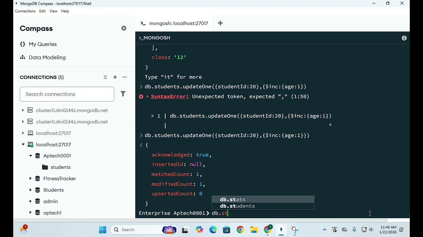The image size is (423, 237).
Task: Open Microsoft Store from taskbar
Action: (x=227, y=230)
